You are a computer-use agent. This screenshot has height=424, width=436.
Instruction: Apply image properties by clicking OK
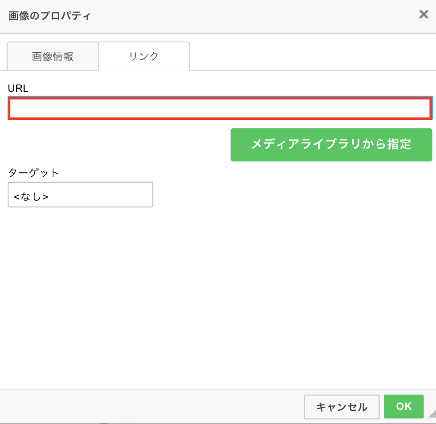pos(403,406)
